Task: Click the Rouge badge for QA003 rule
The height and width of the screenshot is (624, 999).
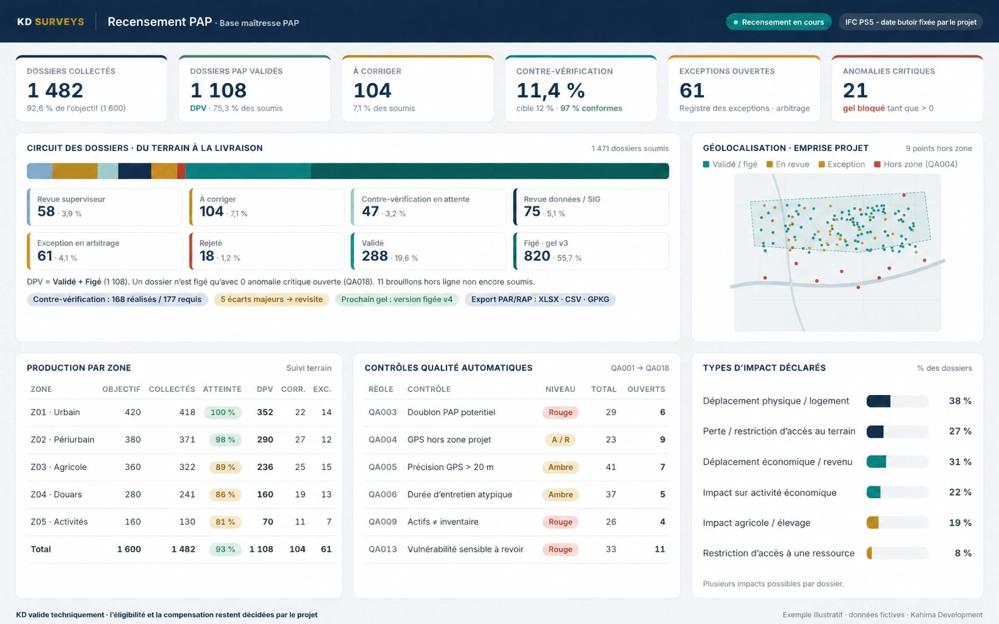Action: click(560, 413)
